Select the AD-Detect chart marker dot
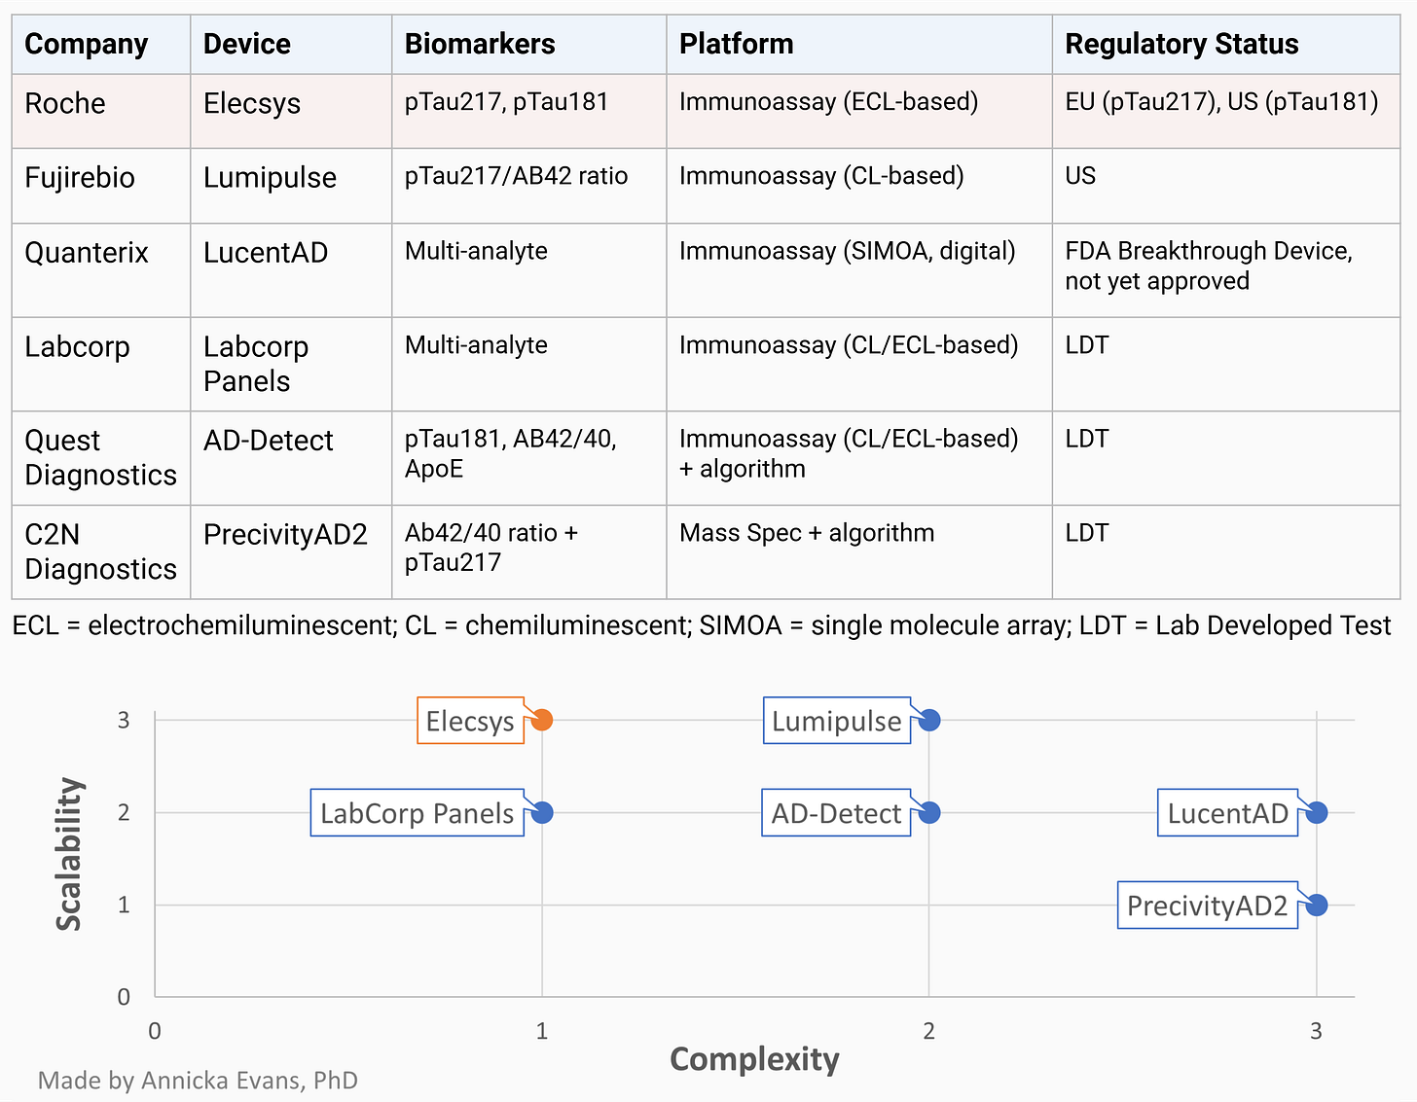The image size is (1417, 1102). [x=929, y=812]
